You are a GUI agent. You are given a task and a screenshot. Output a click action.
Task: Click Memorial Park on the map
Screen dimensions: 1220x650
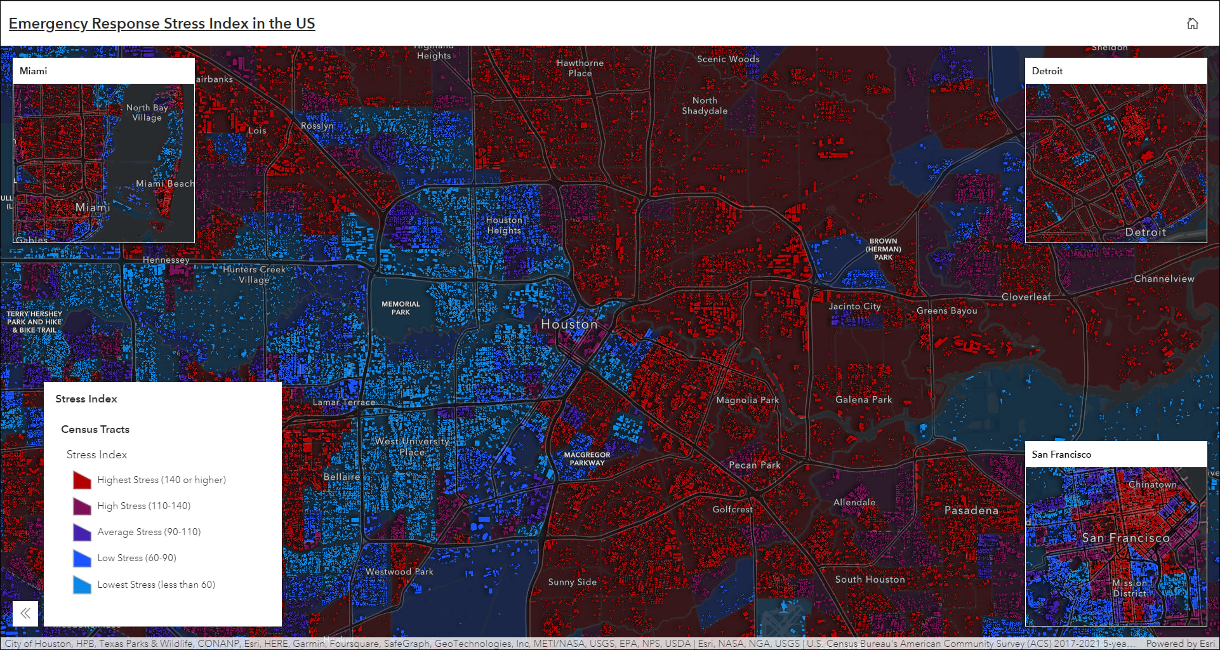401,307
